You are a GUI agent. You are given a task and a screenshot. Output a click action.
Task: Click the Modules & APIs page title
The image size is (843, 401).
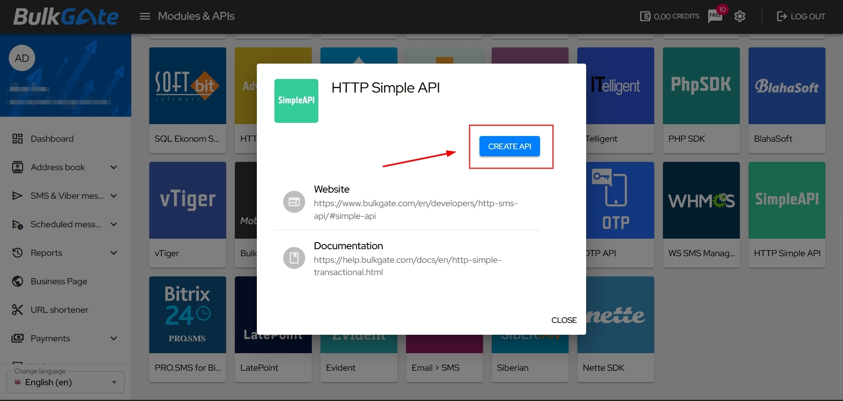196,16
